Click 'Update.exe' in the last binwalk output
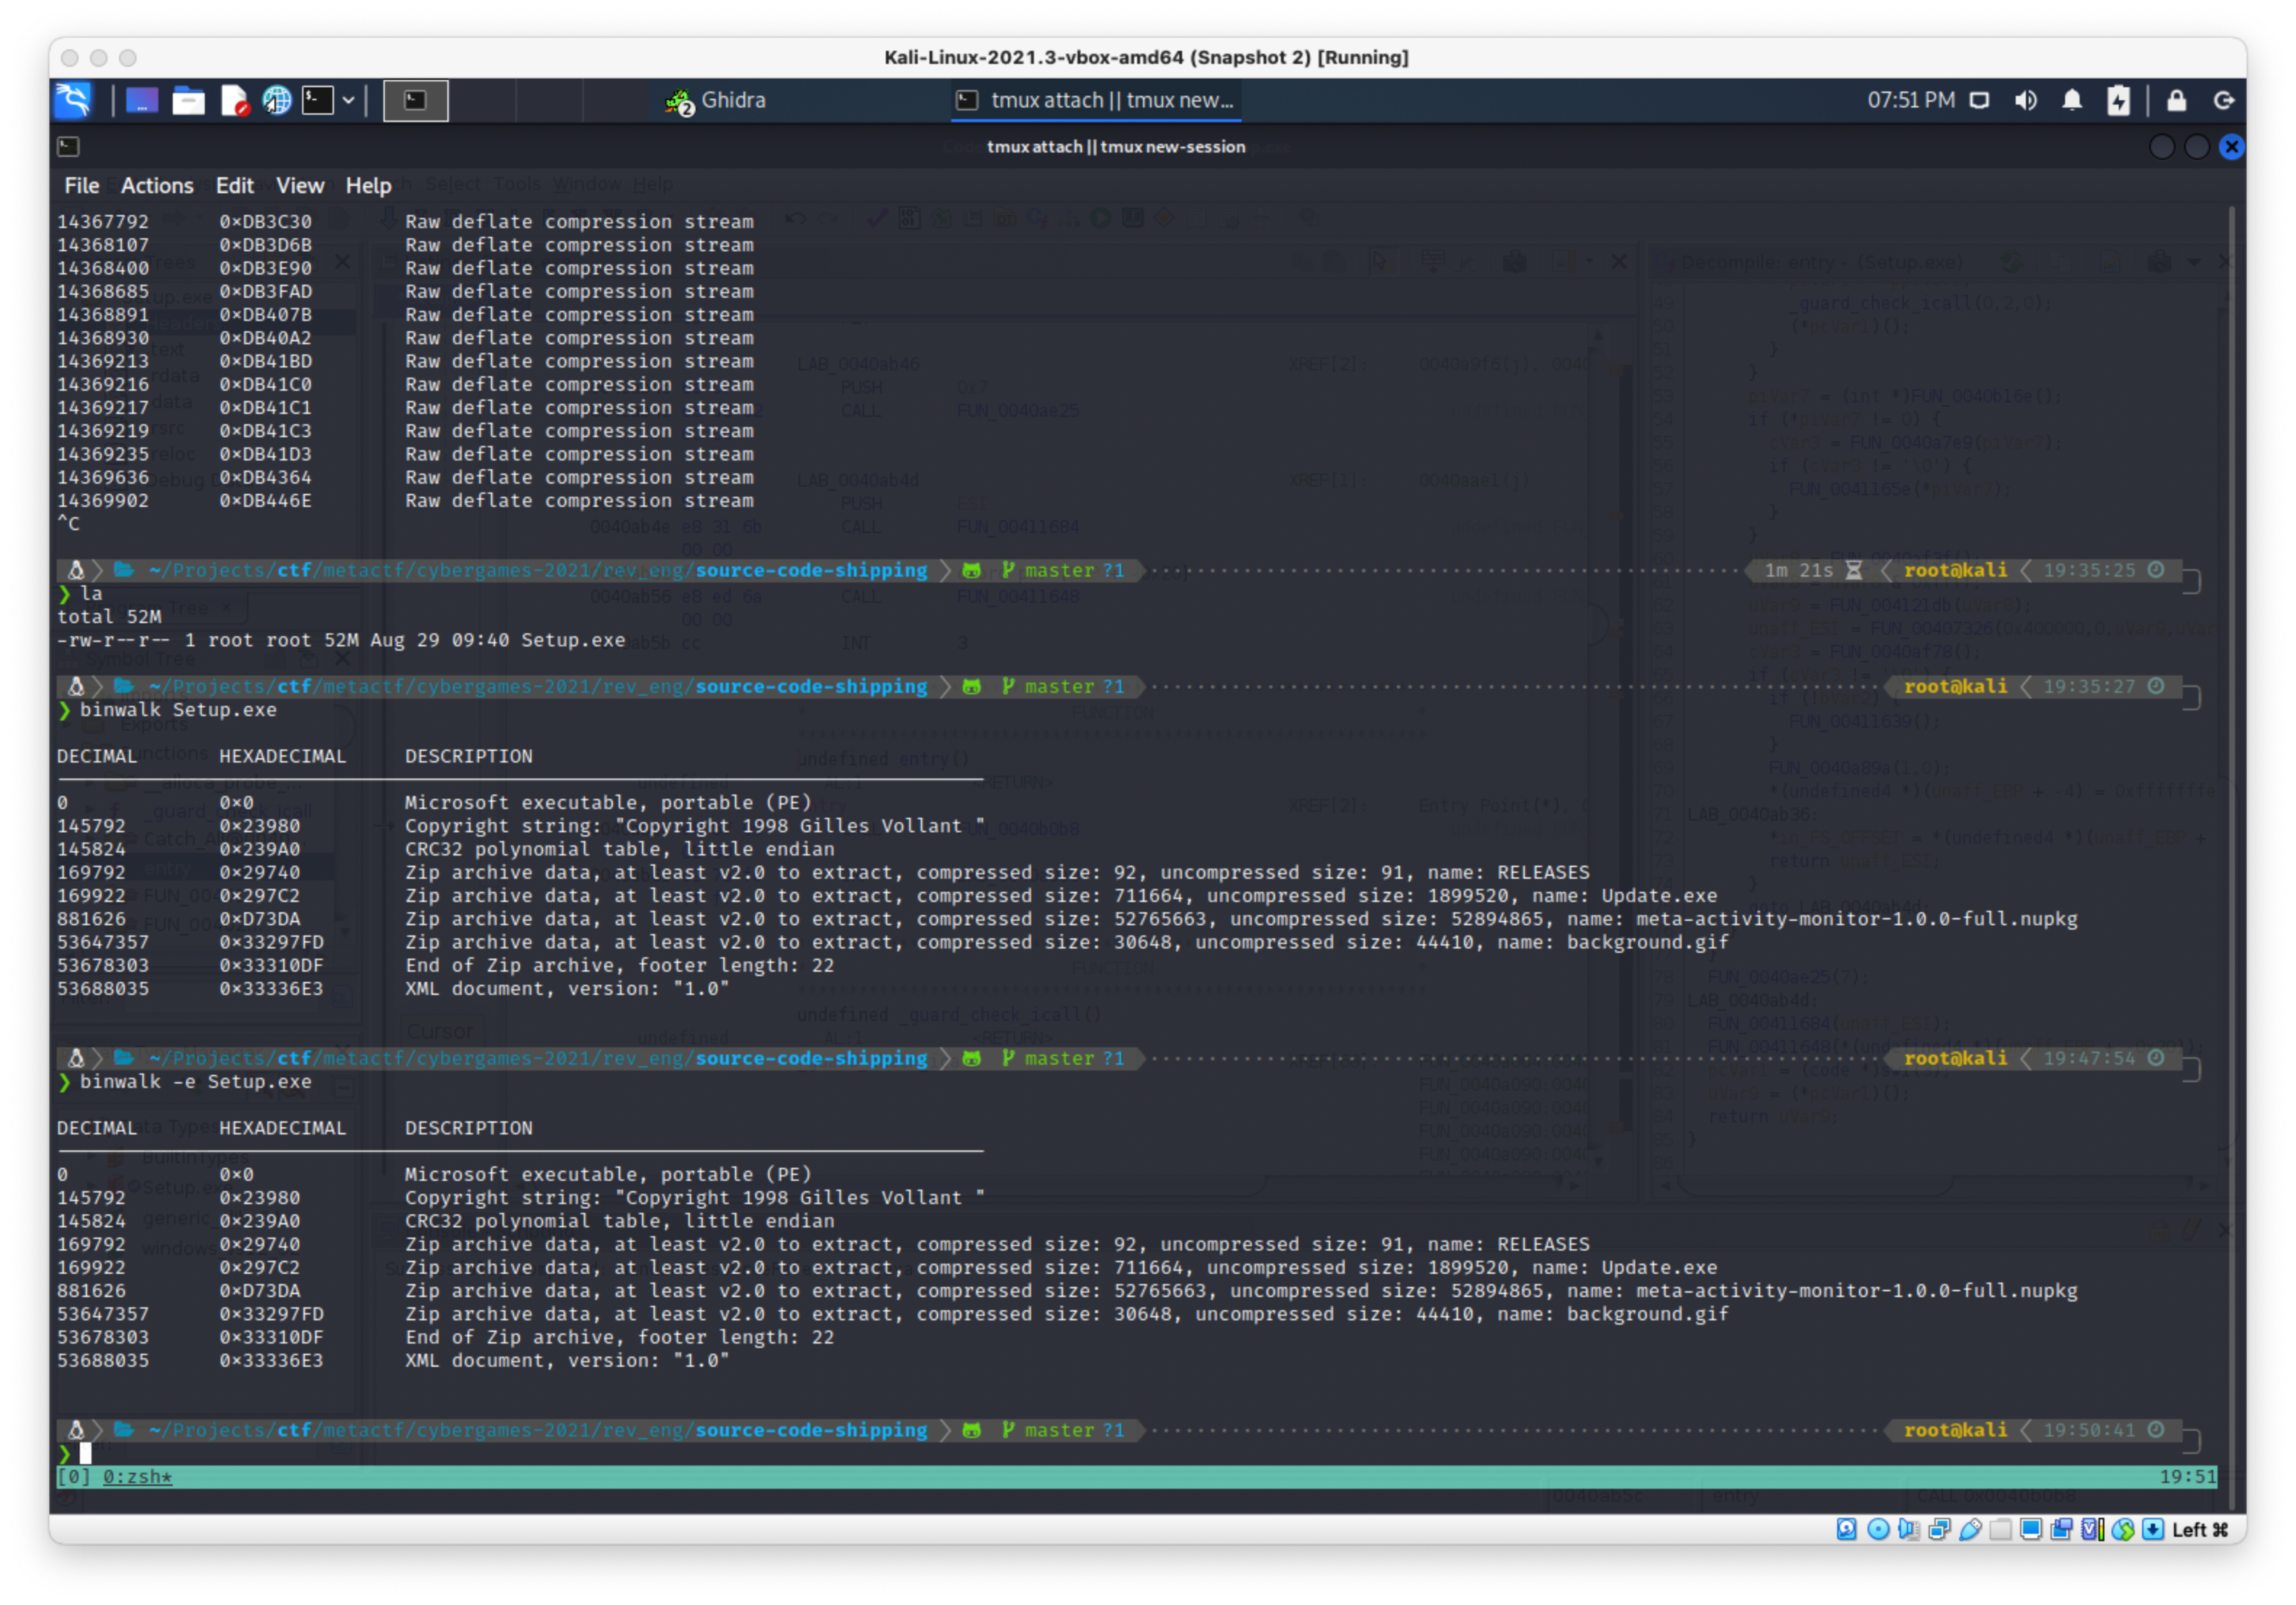 point(1659,1267)
